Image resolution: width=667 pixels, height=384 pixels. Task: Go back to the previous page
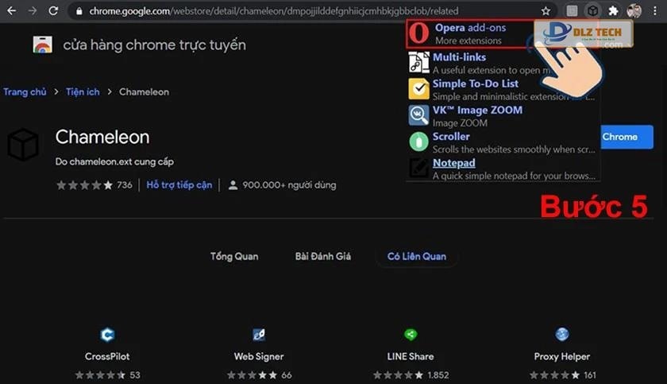[11, 10]
